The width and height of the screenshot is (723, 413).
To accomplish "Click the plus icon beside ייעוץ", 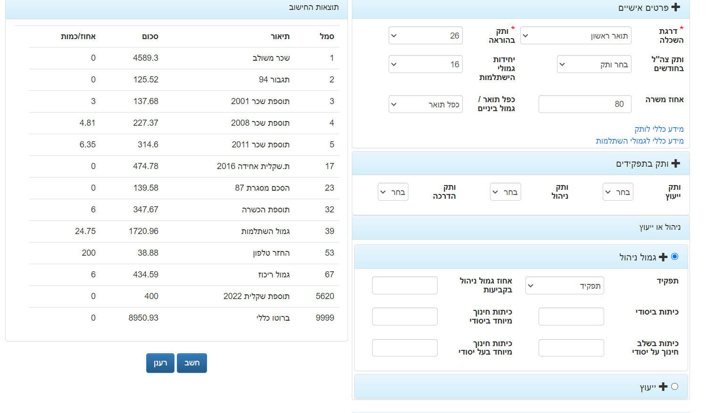I will [663, 387].
